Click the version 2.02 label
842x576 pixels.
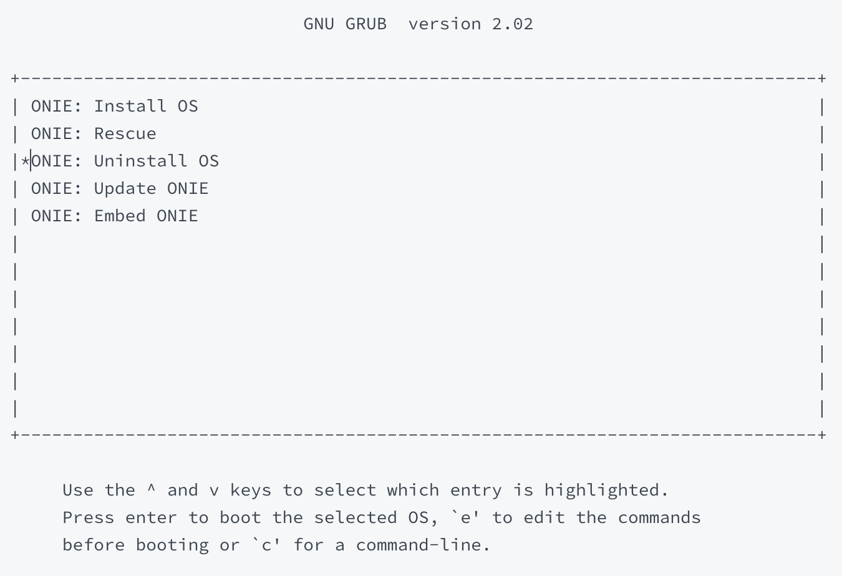click(471, 24)
